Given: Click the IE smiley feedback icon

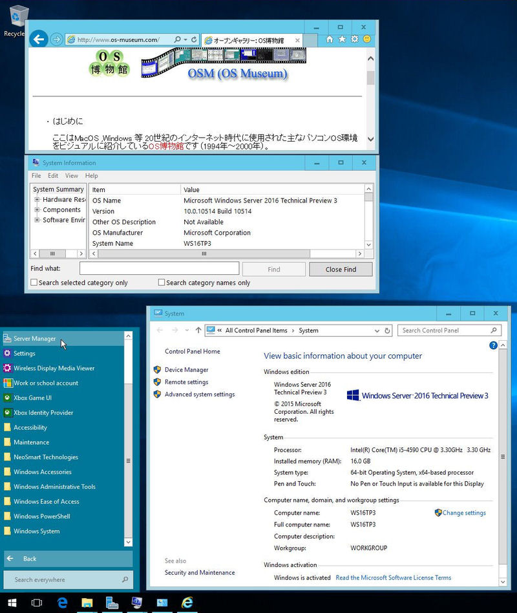Looking at the screenshot, I should [x=367, y=39].
